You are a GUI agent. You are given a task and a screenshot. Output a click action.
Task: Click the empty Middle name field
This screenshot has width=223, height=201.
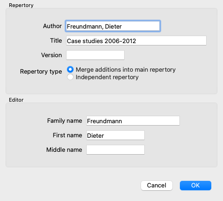tap(115, 149)
